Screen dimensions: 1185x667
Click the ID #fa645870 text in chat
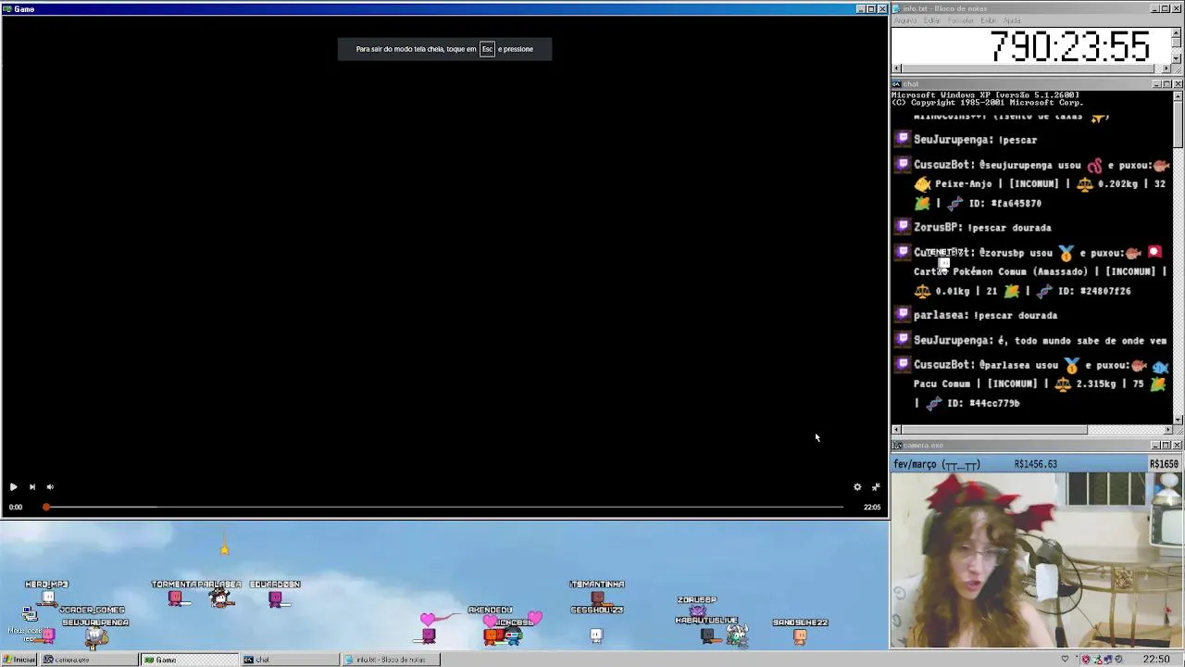click(1004, 204)
